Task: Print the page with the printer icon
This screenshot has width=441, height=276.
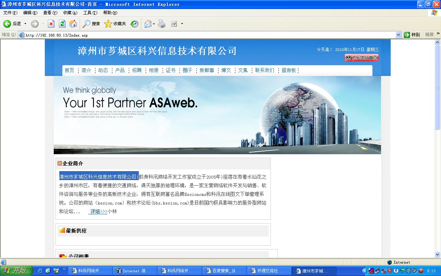Action: [162, 24]
